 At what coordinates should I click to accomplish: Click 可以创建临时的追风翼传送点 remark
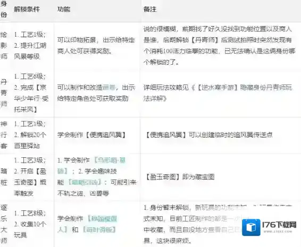pyautogui.click(x=231, y=135)
